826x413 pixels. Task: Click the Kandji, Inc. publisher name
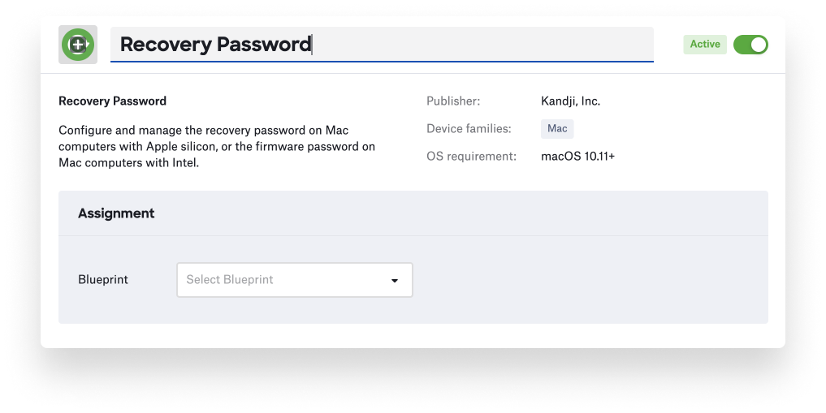click(x=570, y=101)
